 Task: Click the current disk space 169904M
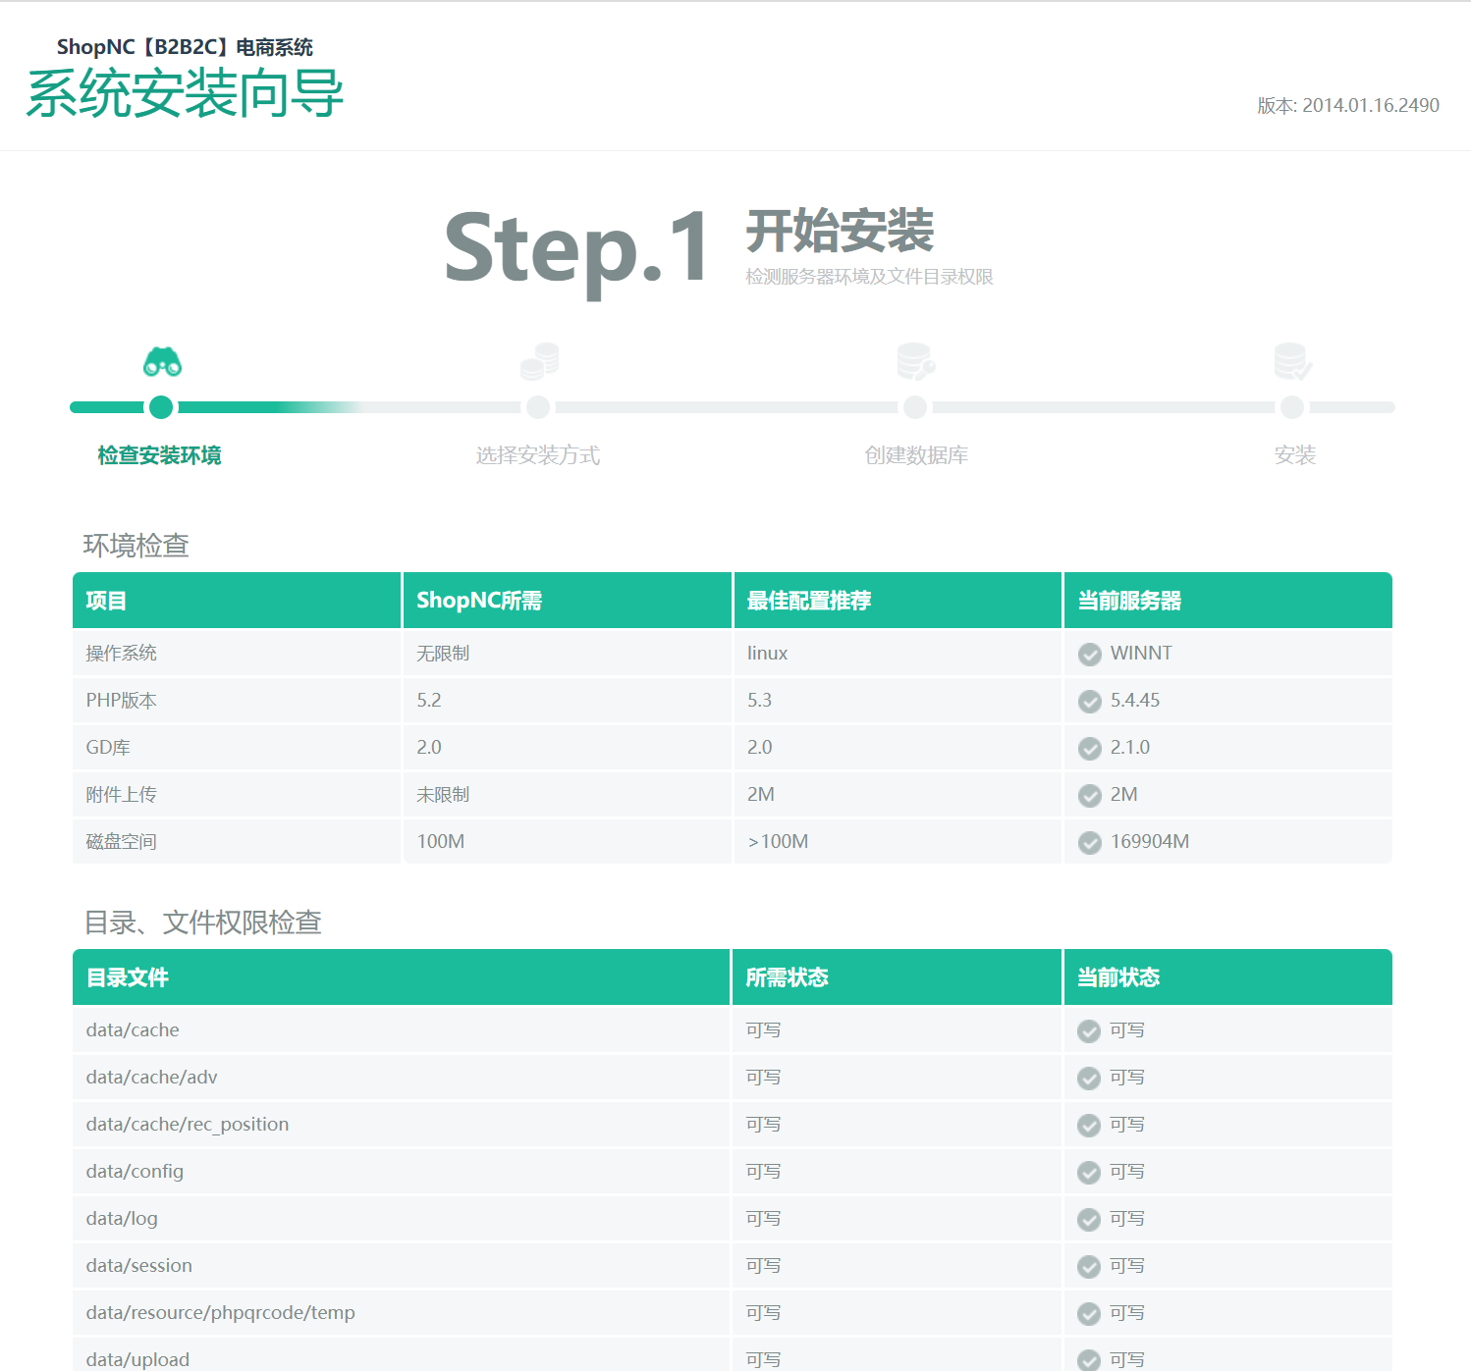(x=1150, y=842)
